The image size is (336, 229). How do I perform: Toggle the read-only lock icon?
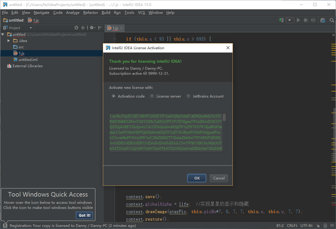(x=318, y=225)
